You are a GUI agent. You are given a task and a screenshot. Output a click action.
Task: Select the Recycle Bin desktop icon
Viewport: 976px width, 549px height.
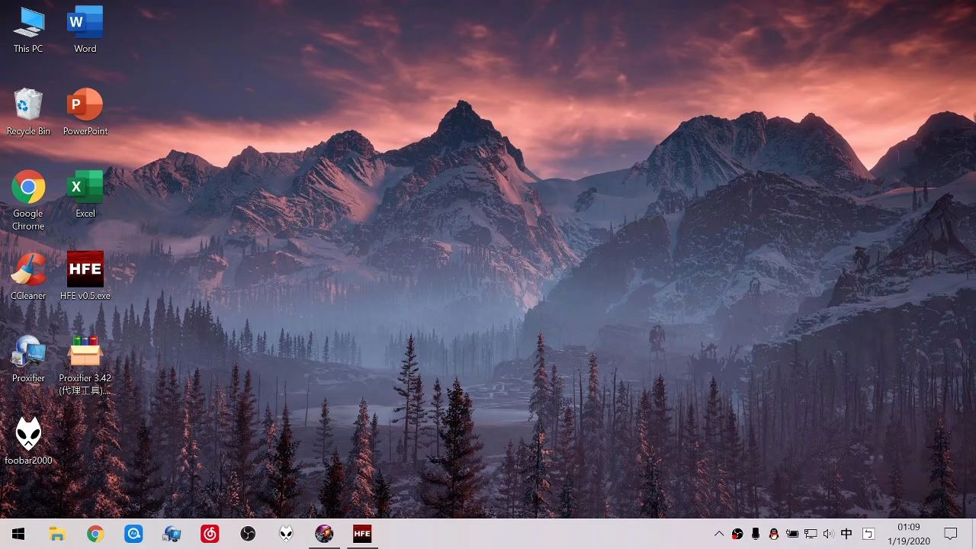pos(28,113)
